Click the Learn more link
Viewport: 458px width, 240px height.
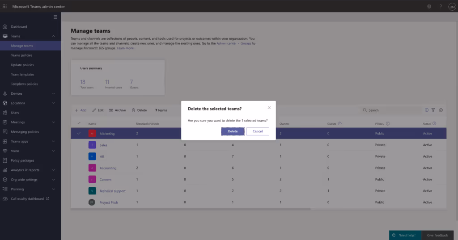pos(125,48)
